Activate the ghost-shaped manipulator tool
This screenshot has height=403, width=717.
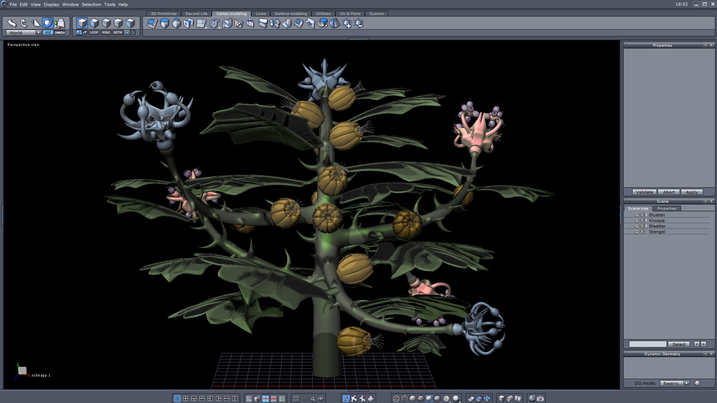60,24
